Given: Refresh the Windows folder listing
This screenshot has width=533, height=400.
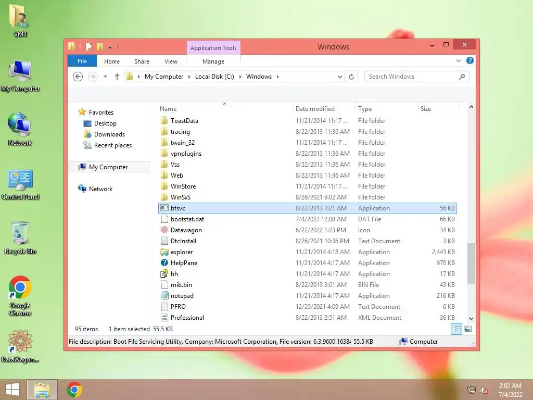Looking at the screenshot, I should (x=351, y=77).
